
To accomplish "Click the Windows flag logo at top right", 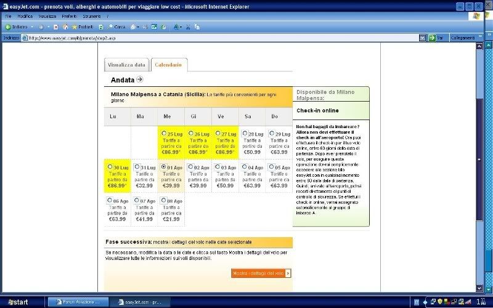I will 476,16.
